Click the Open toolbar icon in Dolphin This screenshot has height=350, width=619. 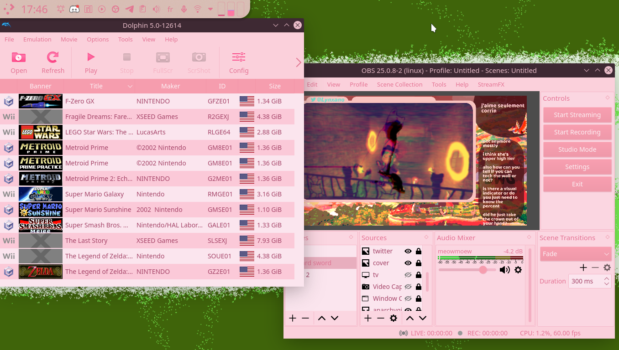pos(19,57)
